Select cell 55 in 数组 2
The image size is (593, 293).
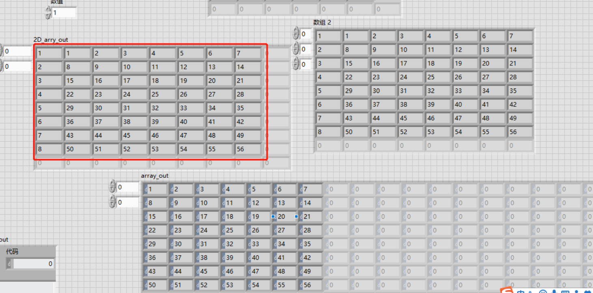click(x=493, y=132)
